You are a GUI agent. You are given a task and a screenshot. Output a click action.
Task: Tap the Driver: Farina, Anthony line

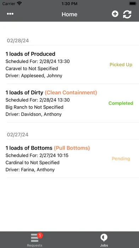(x=30, y=170)
